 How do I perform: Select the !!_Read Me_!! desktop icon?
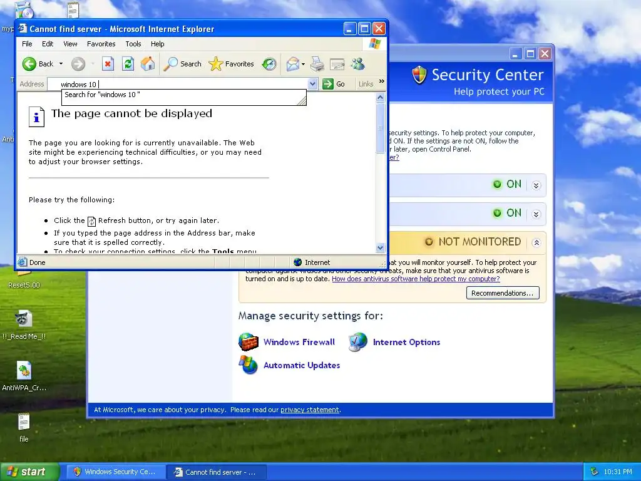[24, 325]
